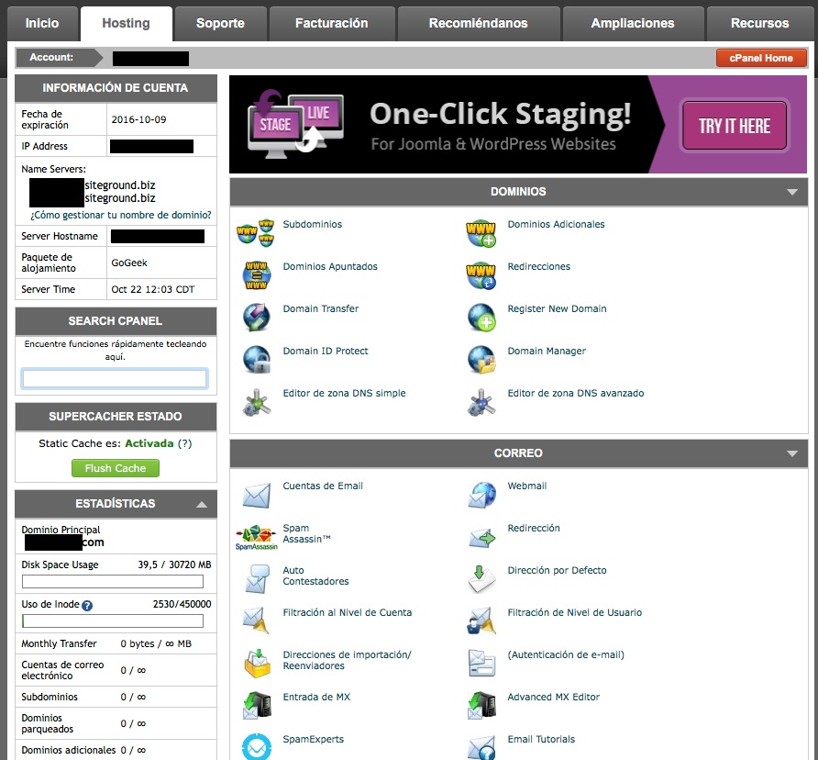The image size is (818, 760).
Task: Click the Register New Domain icon
Action: [x=481, y=318]
